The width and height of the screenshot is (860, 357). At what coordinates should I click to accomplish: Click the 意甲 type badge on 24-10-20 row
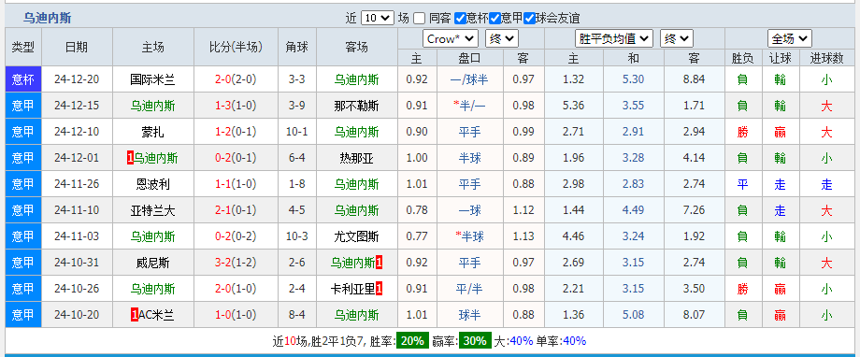pyautogui.click(x=23, y=315)
